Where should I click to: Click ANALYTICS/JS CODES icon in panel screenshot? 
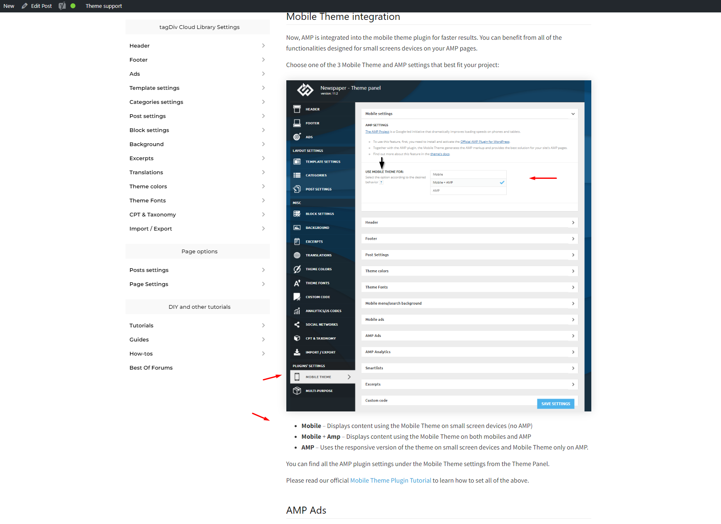[x=297, y=311]
